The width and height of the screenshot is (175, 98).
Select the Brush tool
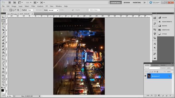click(x=3, y=40)
